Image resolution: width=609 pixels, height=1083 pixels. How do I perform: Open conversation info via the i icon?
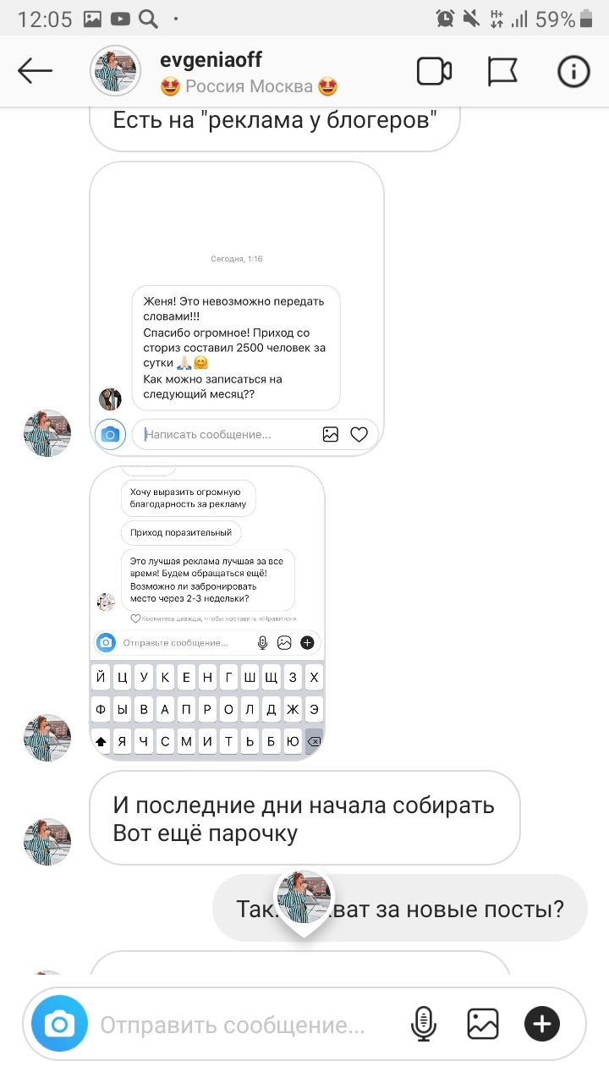tap(573, 72)
